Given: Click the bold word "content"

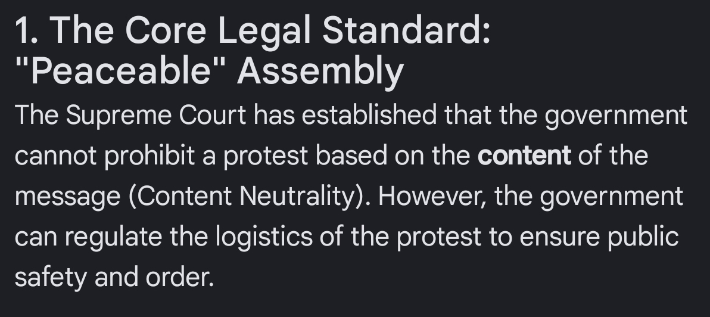Looking at the screenshot, I should (x=524, y=156).
